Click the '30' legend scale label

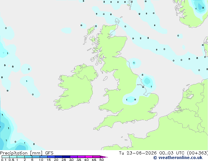pos(71,160)
